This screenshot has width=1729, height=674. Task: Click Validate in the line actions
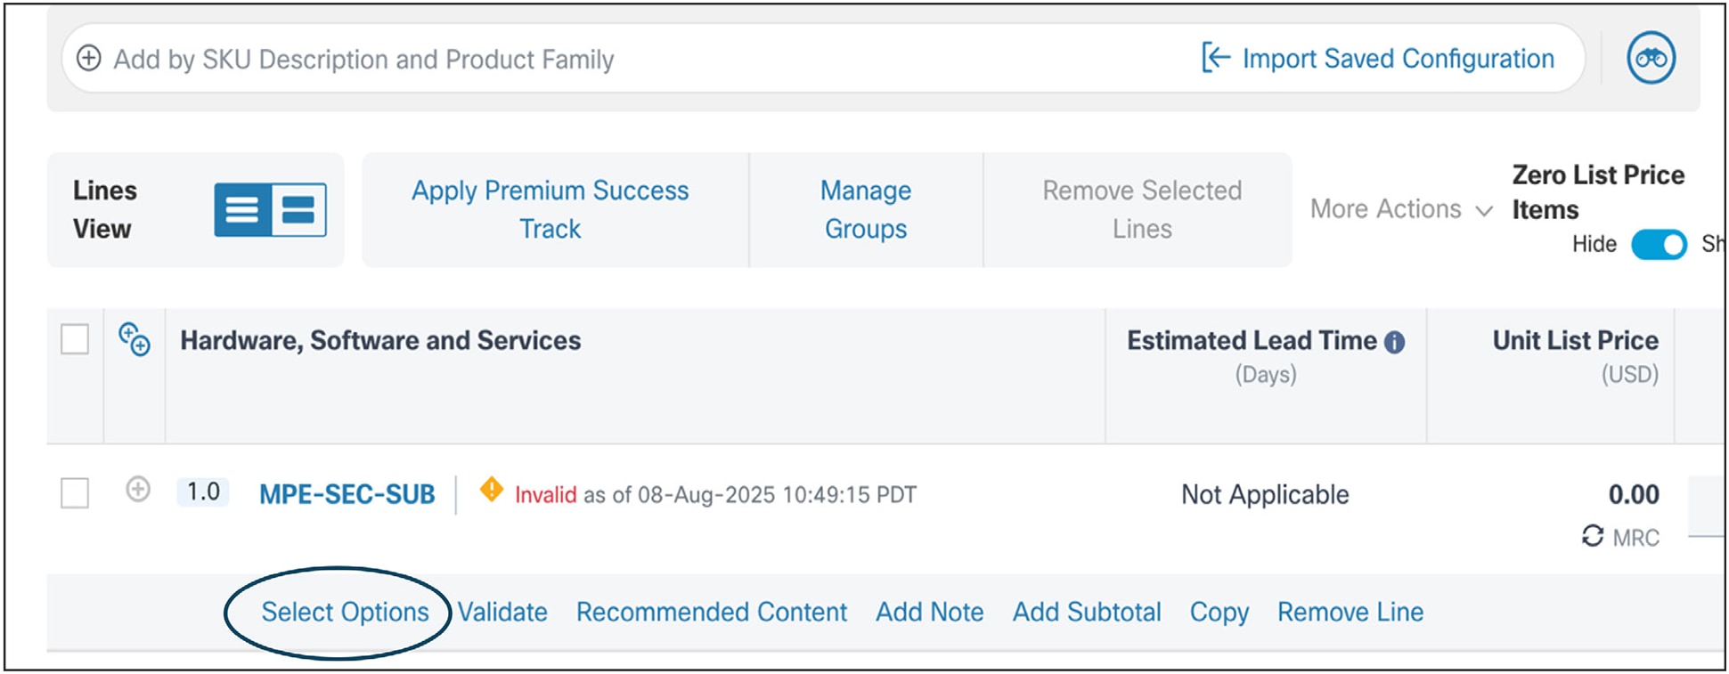point(502,613)
